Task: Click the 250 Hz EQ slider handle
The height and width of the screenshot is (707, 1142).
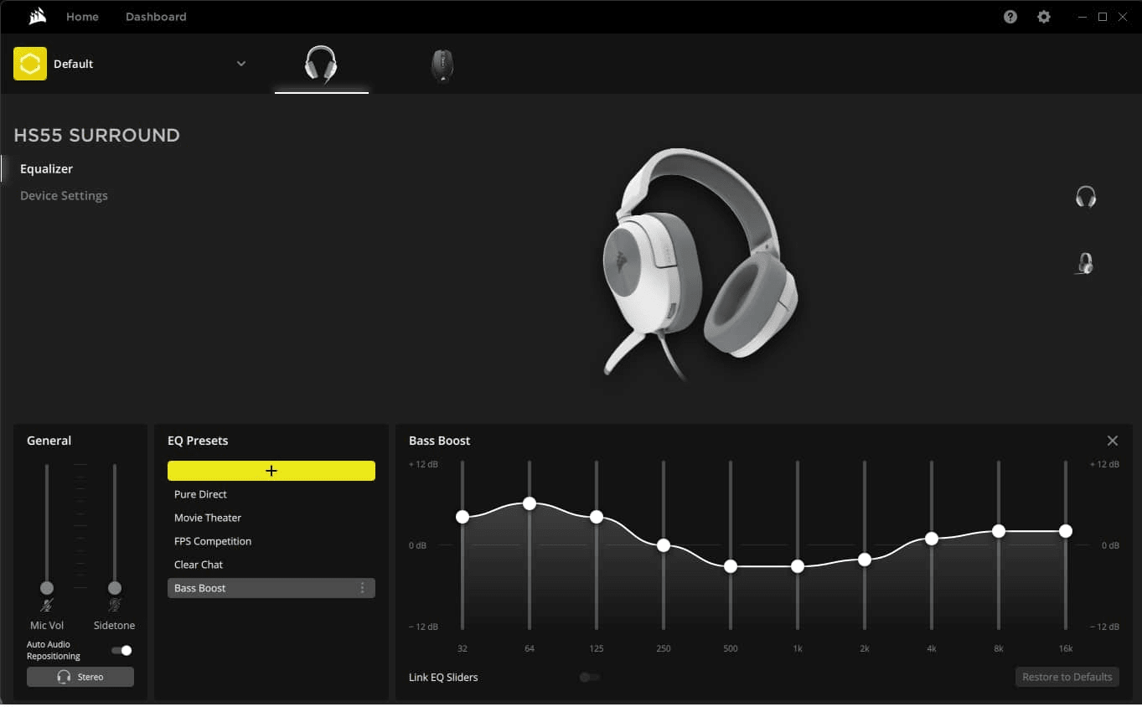Action: 664,545
